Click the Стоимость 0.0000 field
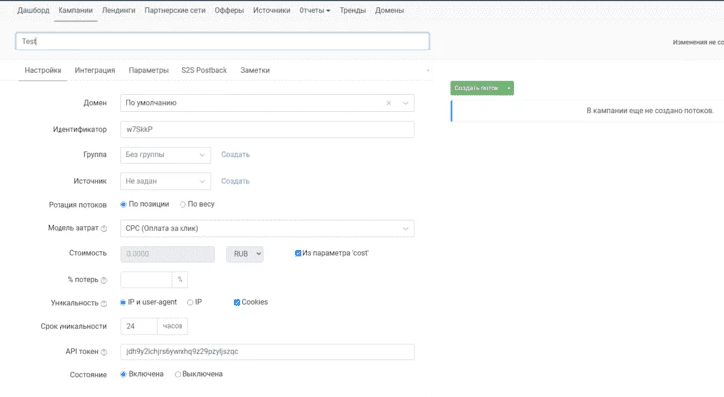This screenshot has height=397, width=724. coord(168,254)
